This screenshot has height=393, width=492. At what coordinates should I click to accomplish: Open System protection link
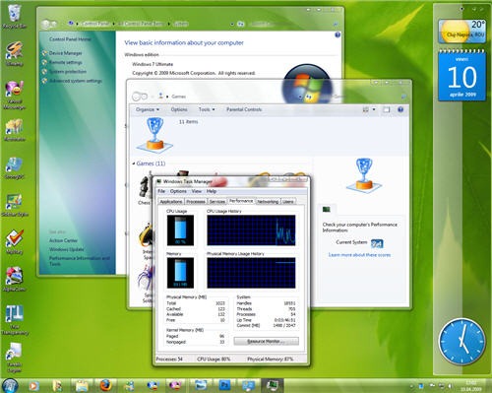(x=68, y=72)
